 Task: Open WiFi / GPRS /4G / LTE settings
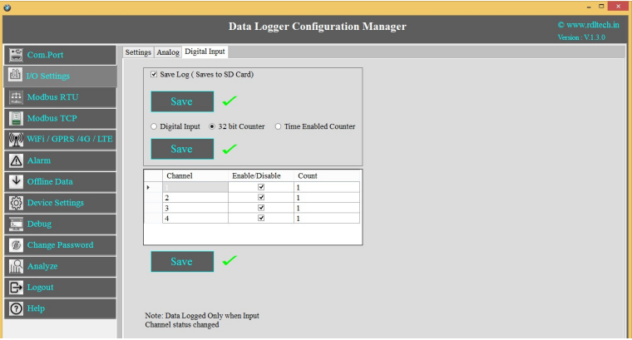tap(61, 140)
